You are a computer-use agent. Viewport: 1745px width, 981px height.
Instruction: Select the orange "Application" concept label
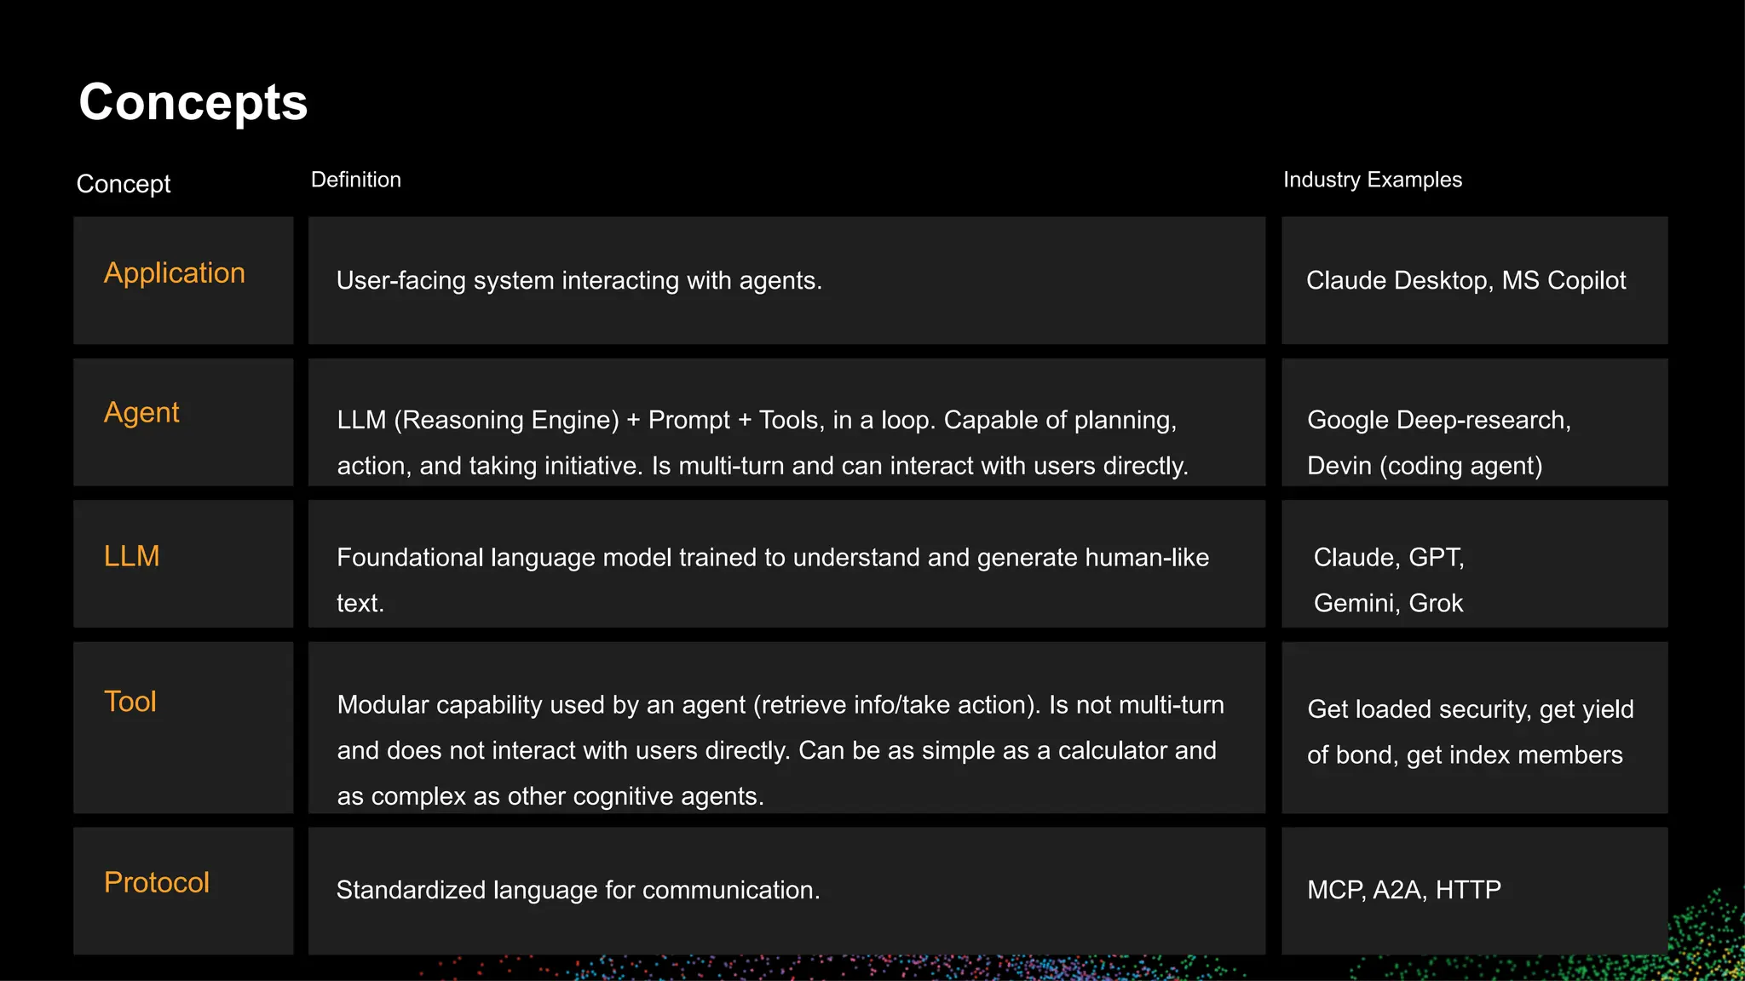point(174,272)
